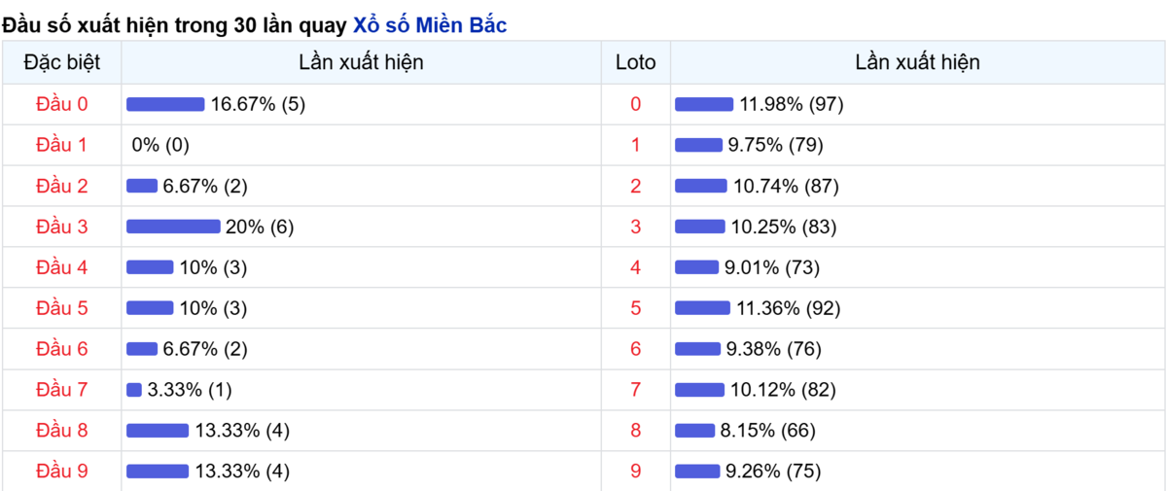This screenshot has height=491, width=1167.
Task: Select Loto number 5 in red
Action: click(x=636, y=308)
